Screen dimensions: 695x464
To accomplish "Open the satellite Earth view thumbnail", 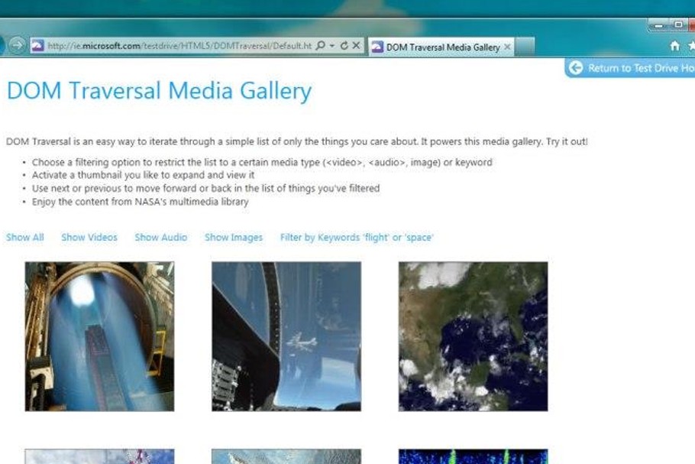I will point(473,336).
